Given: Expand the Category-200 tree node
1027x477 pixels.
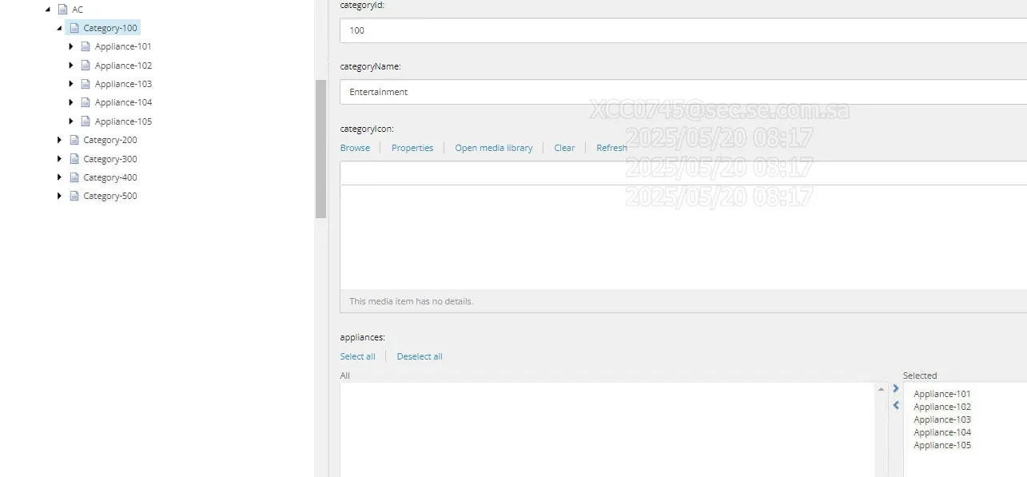Looking at the screenshot, I should [58, 140].
